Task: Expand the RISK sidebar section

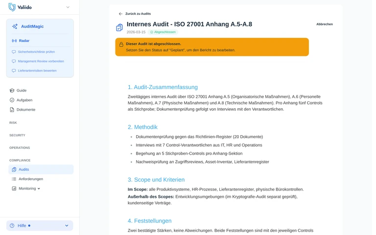Action: pyautogui.click(x=13, y=123)
